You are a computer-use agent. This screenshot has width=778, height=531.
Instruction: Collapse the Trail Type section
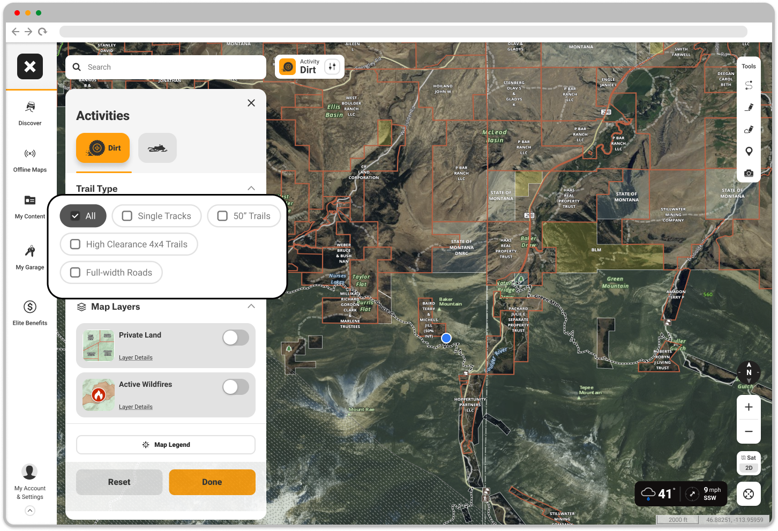(251, 189)
